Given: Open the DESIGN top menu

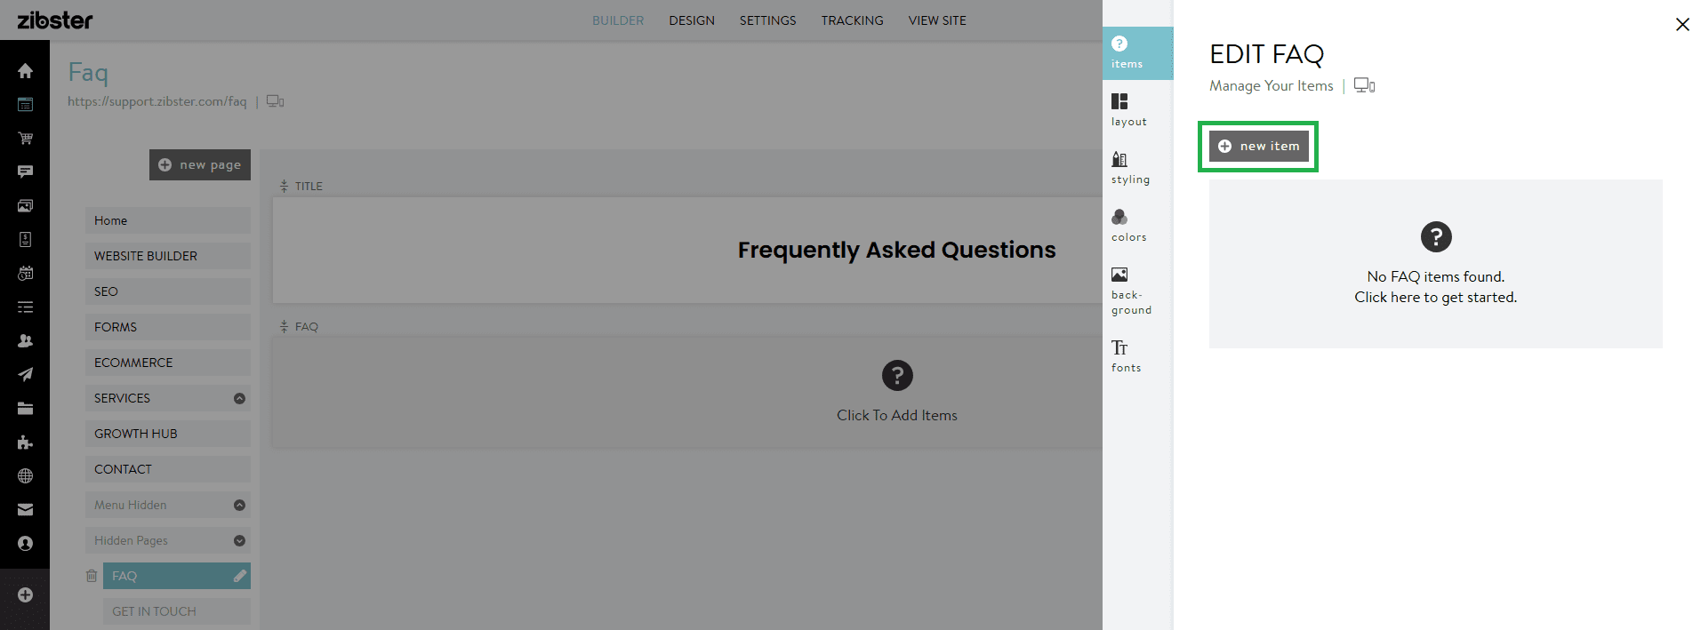Looking at the screenshot, I should (x=692, y=20).
